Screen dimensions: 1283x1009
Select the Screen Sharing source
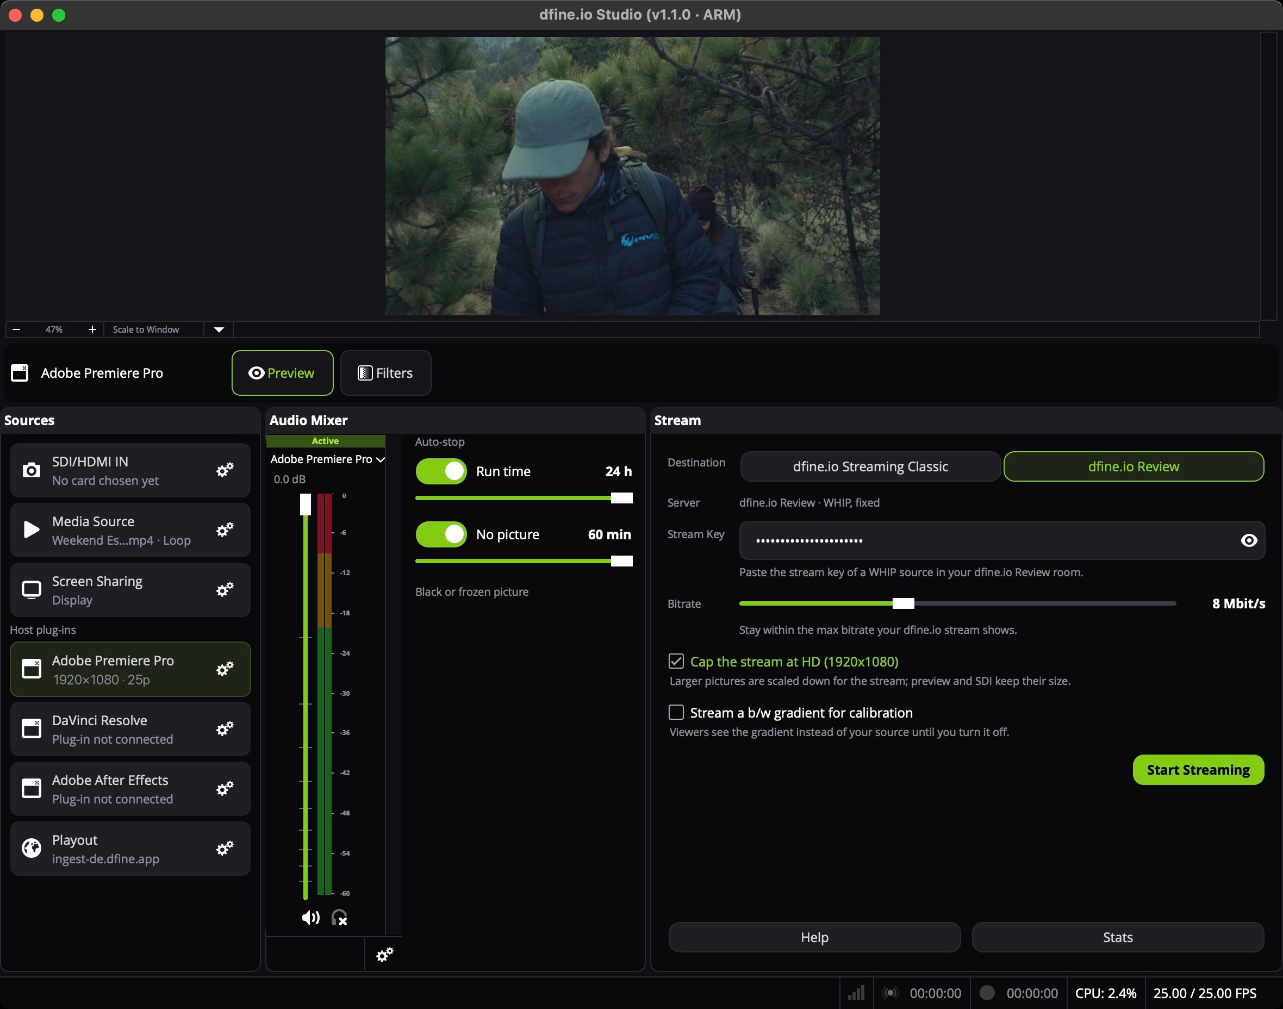coord(130,589)
